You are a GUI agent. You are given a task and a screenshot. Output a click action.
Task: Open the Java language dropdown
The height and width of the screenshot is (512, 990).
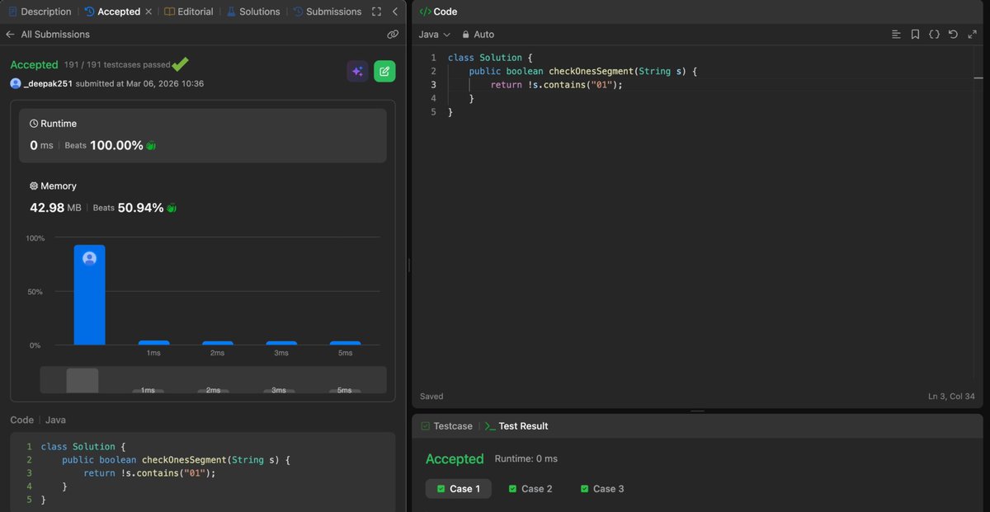coord(435,35)
